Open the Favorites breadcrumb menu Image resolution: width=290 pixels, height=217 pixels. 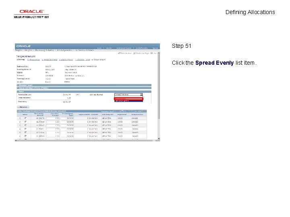click(x=19, y=50)
